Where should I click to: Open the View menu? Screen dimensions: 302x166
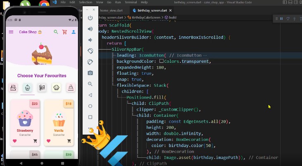tap(100, 2)
